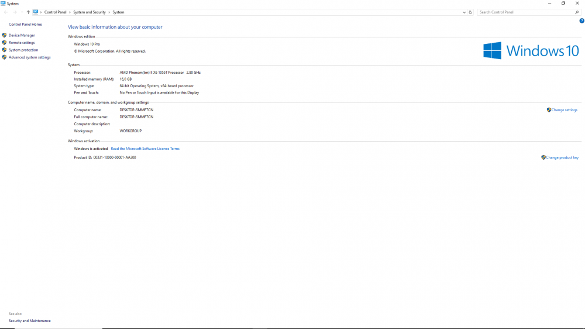
Task: Click the Device Manager shield icon
Action: point(4,35)
